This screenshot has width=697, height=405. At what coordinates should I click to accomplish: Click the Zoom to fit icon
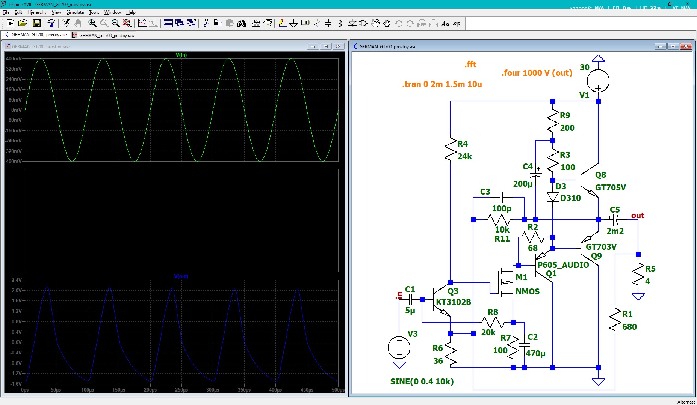click(127, 24)
